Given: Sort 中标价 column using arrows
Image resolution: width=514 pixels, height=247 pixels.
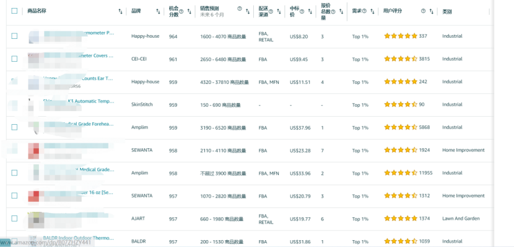Looking at the screenshot, I should [310, 11].
